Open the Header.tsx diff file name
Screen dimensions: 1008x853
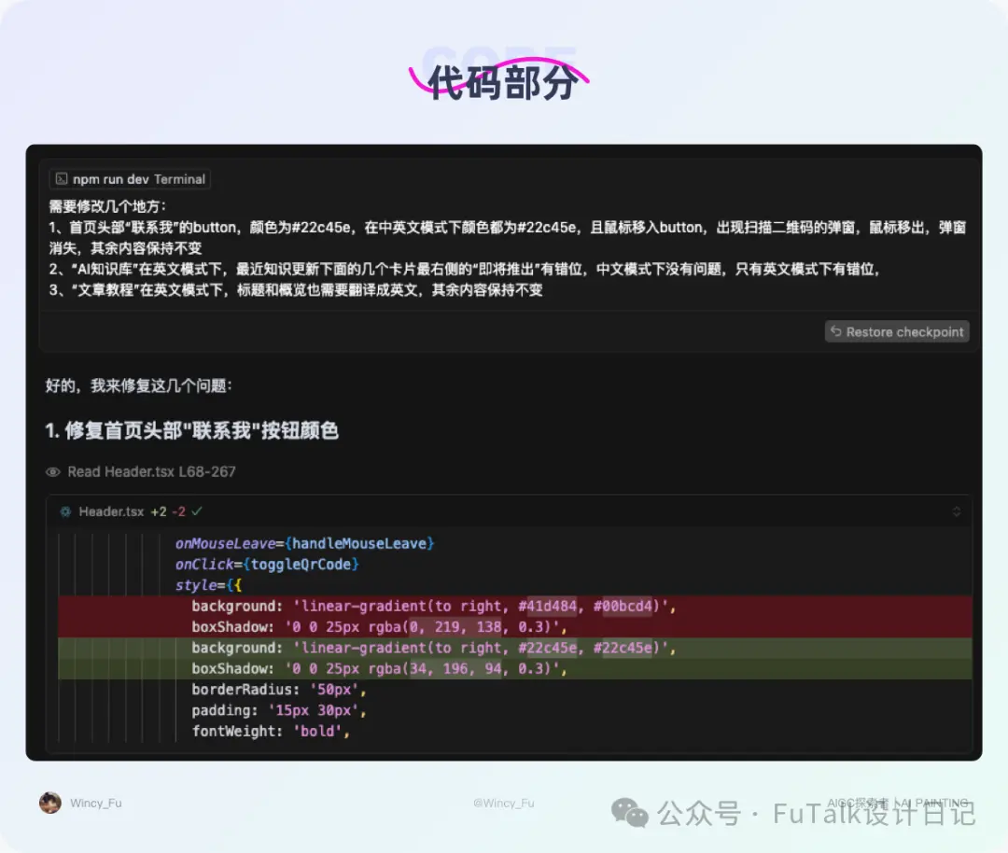click(111, 511)
